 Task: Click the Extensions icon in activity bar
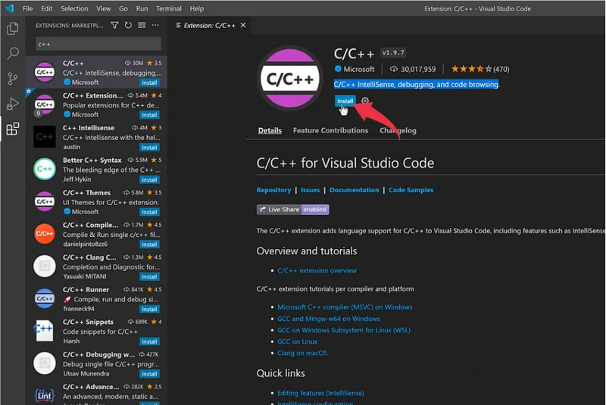(12, 129)
